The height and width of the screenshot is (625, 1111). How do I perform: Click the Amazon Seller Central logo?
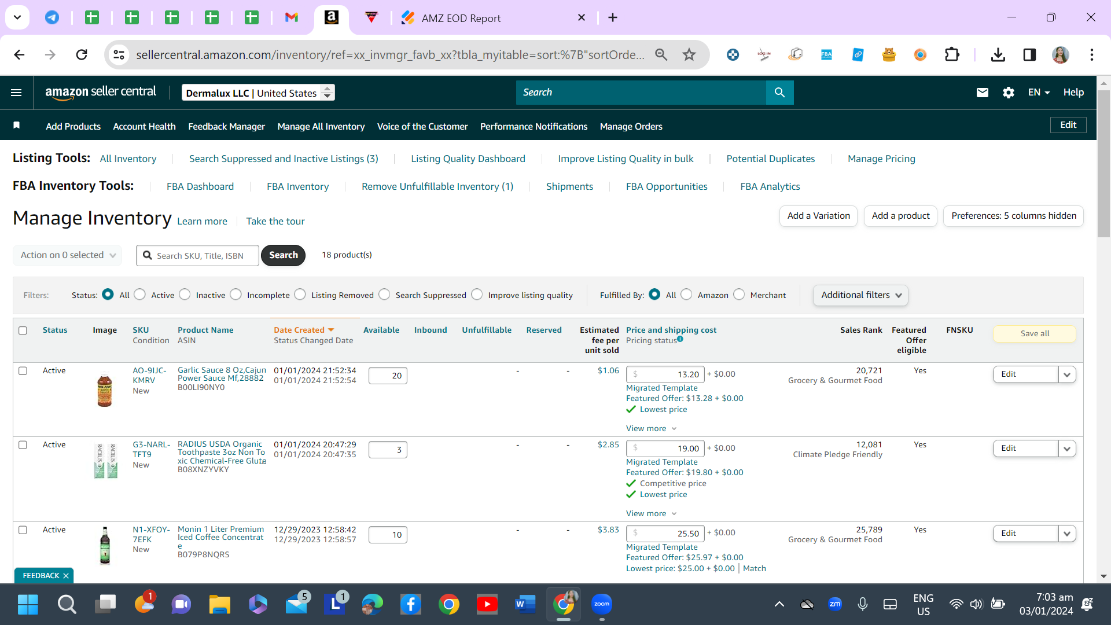pyautogui.click(x=101, y=93)
